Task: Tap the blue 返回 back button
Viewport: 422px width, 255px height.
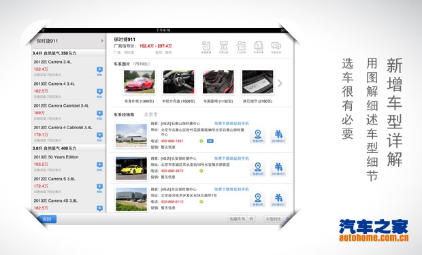Action: pos(47,219)
